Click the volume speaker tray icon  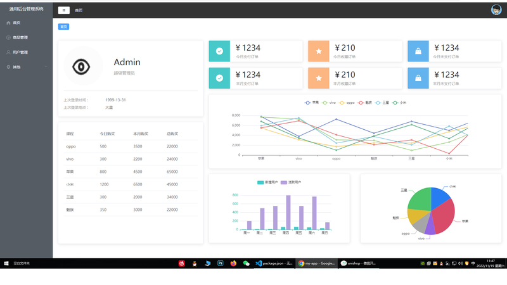(x=460, y=263)
